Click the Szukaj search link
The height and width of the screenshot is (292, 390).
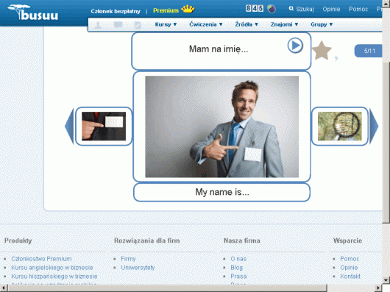click(x=301, y=9)
